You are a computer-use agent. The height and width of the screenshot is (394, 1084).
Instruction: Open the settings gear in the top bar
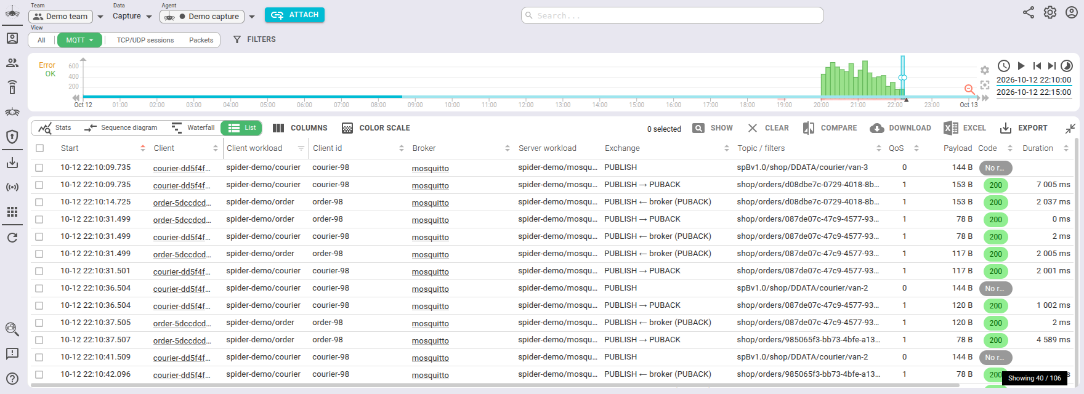1050,12
